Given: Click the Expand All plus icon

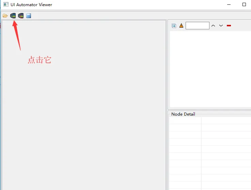Looking at the screenshot, I should pyautogui.click(x=174, y=26).
